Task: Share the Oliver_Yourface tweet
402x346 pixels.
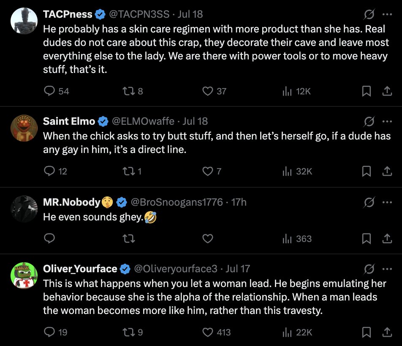Action: [387, 333]
